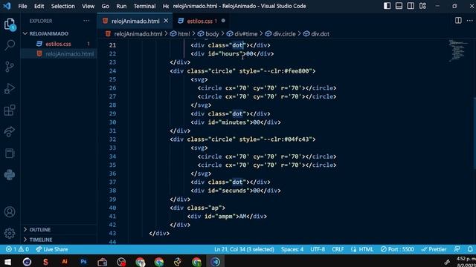Toggle secondary side bar layout button
This screenshot has height=267, width=476.
click(411, 6)
